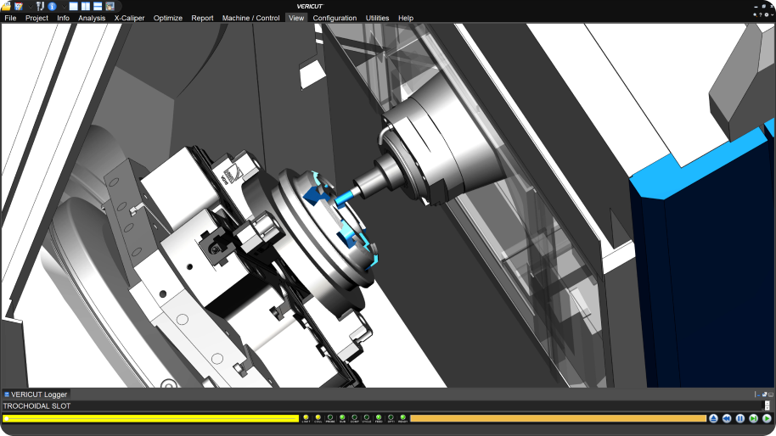The image size is (776, 436).
Task: Click the orange simulation progress bar
Action: pyautogui.click(x=557, y=418)
